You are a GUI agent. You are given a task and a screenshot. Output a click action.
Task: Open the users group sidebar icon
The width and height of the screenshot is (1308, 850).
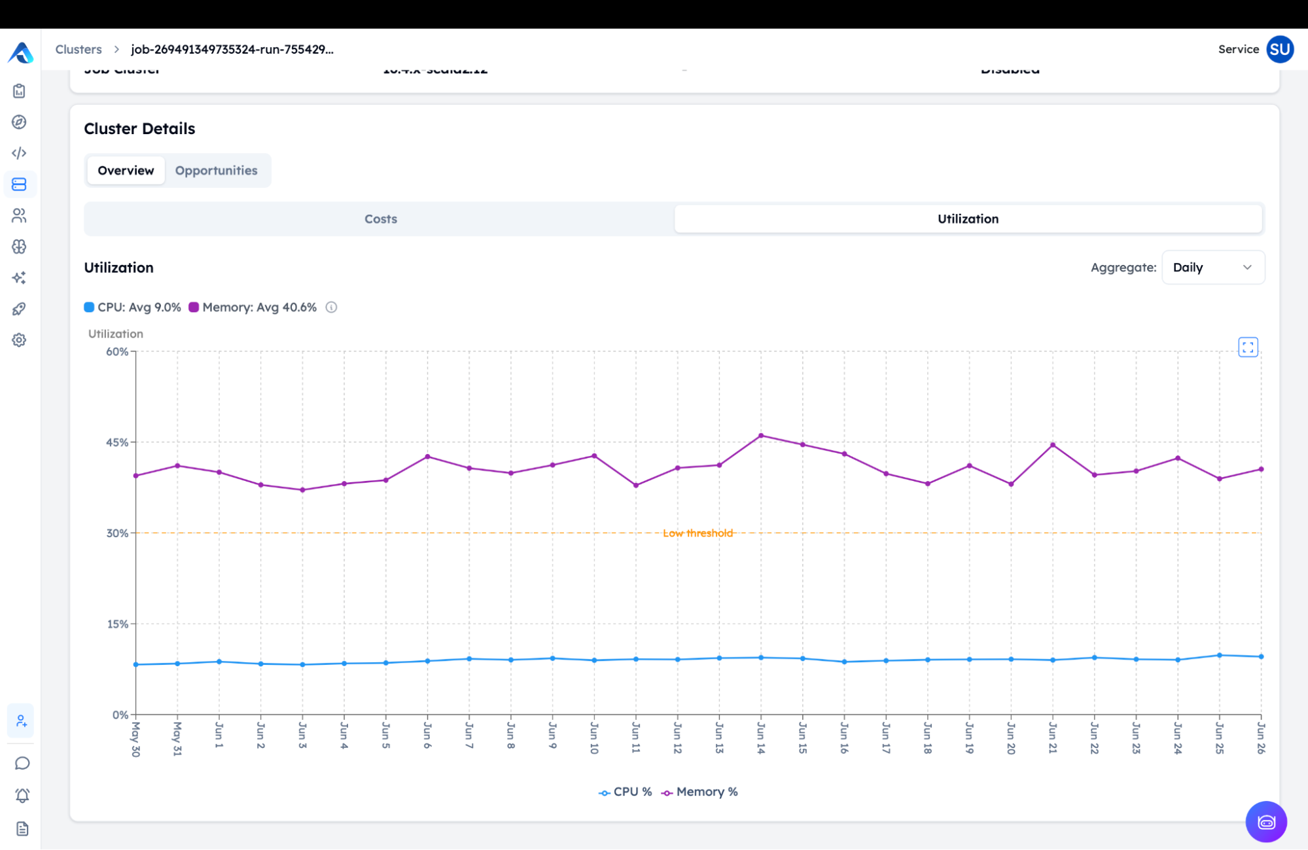point(19,215)
